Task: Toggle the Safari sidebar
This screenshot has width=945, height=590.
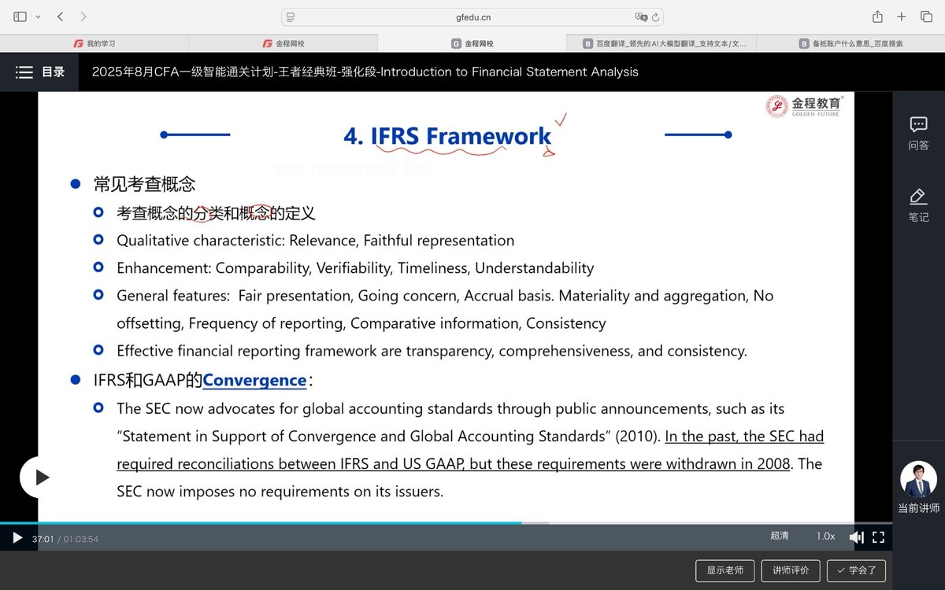Action: (20, 17)
